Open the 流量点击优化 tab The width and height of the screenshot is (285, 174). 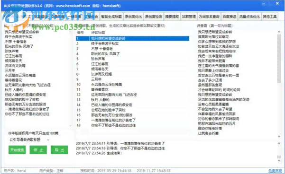[x=249, y=17]
